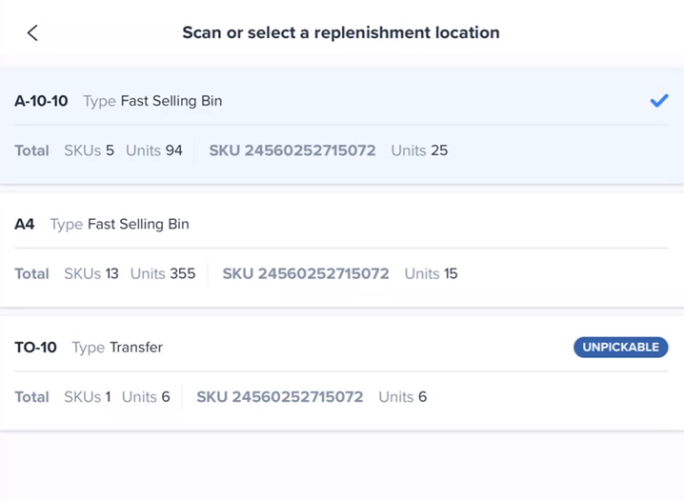Click Units 25 for SKU in A-10-10
Viewport: 684px width, 500px height.
(x=419, y=150)
